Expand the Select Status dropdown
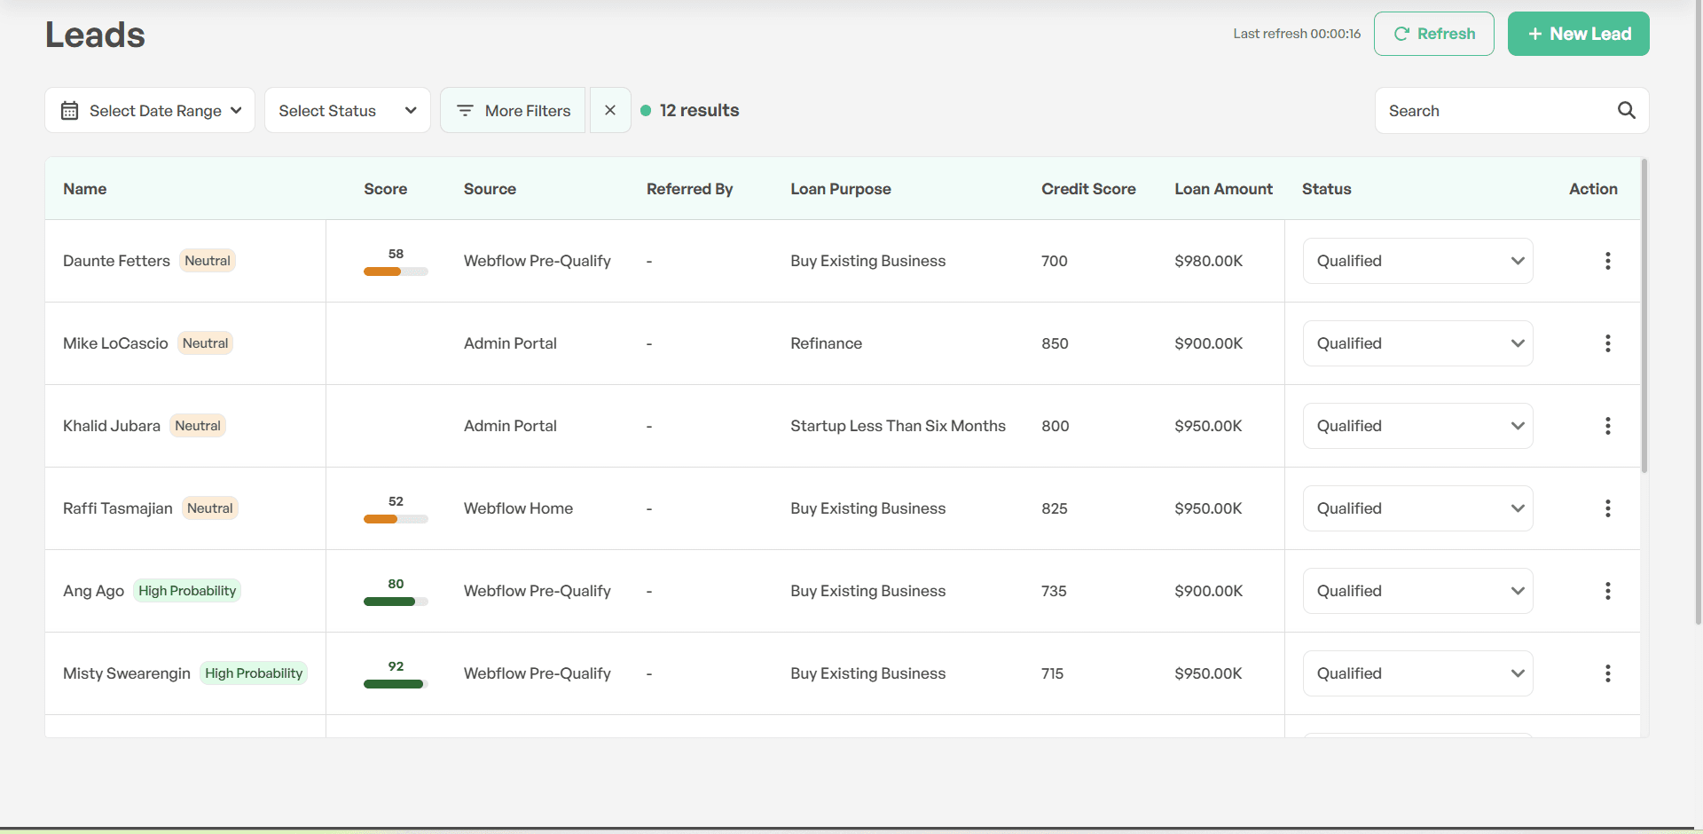The image size is (1703, 834). coord(348,110)
